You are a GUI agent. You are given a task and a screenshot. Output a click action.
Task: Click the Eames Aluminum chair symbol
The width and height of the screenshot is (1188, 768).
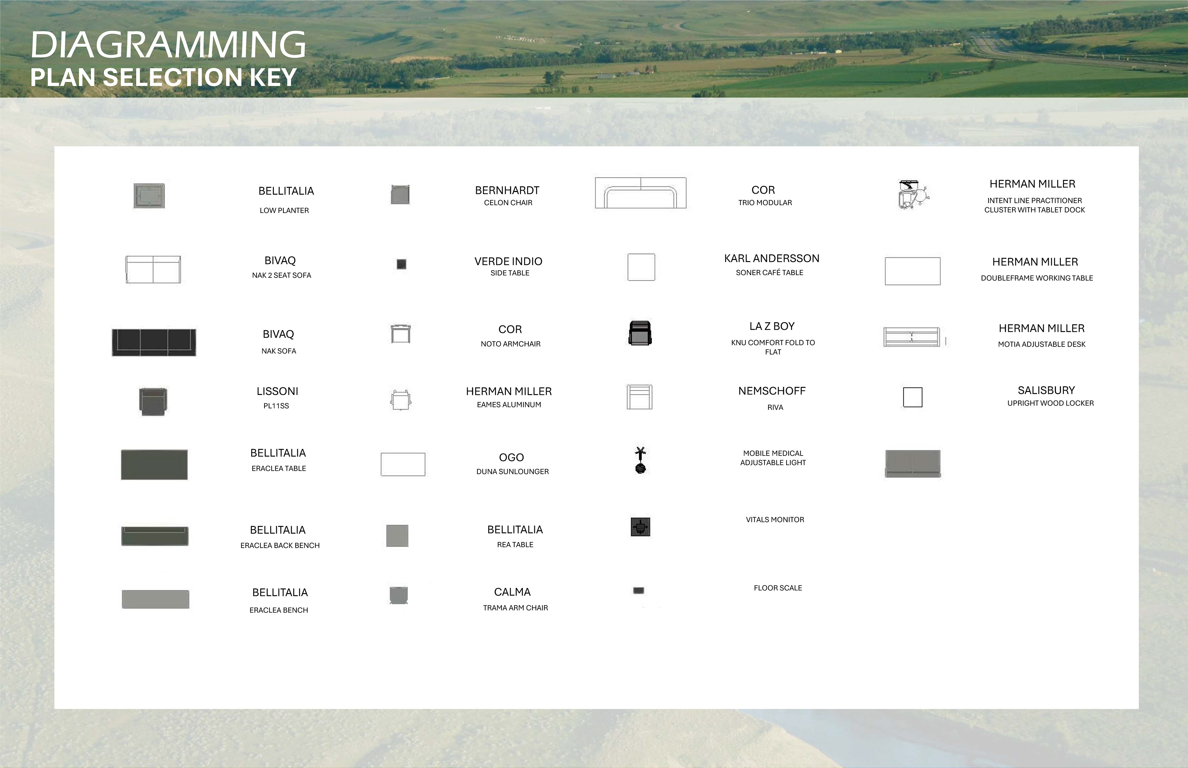click(400, 400)
